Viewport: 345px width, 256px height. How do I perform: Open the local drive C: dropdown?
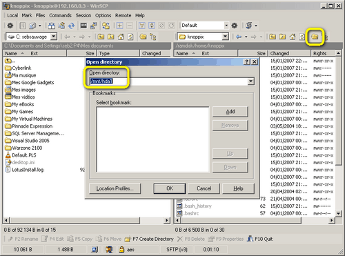(54, 37)
